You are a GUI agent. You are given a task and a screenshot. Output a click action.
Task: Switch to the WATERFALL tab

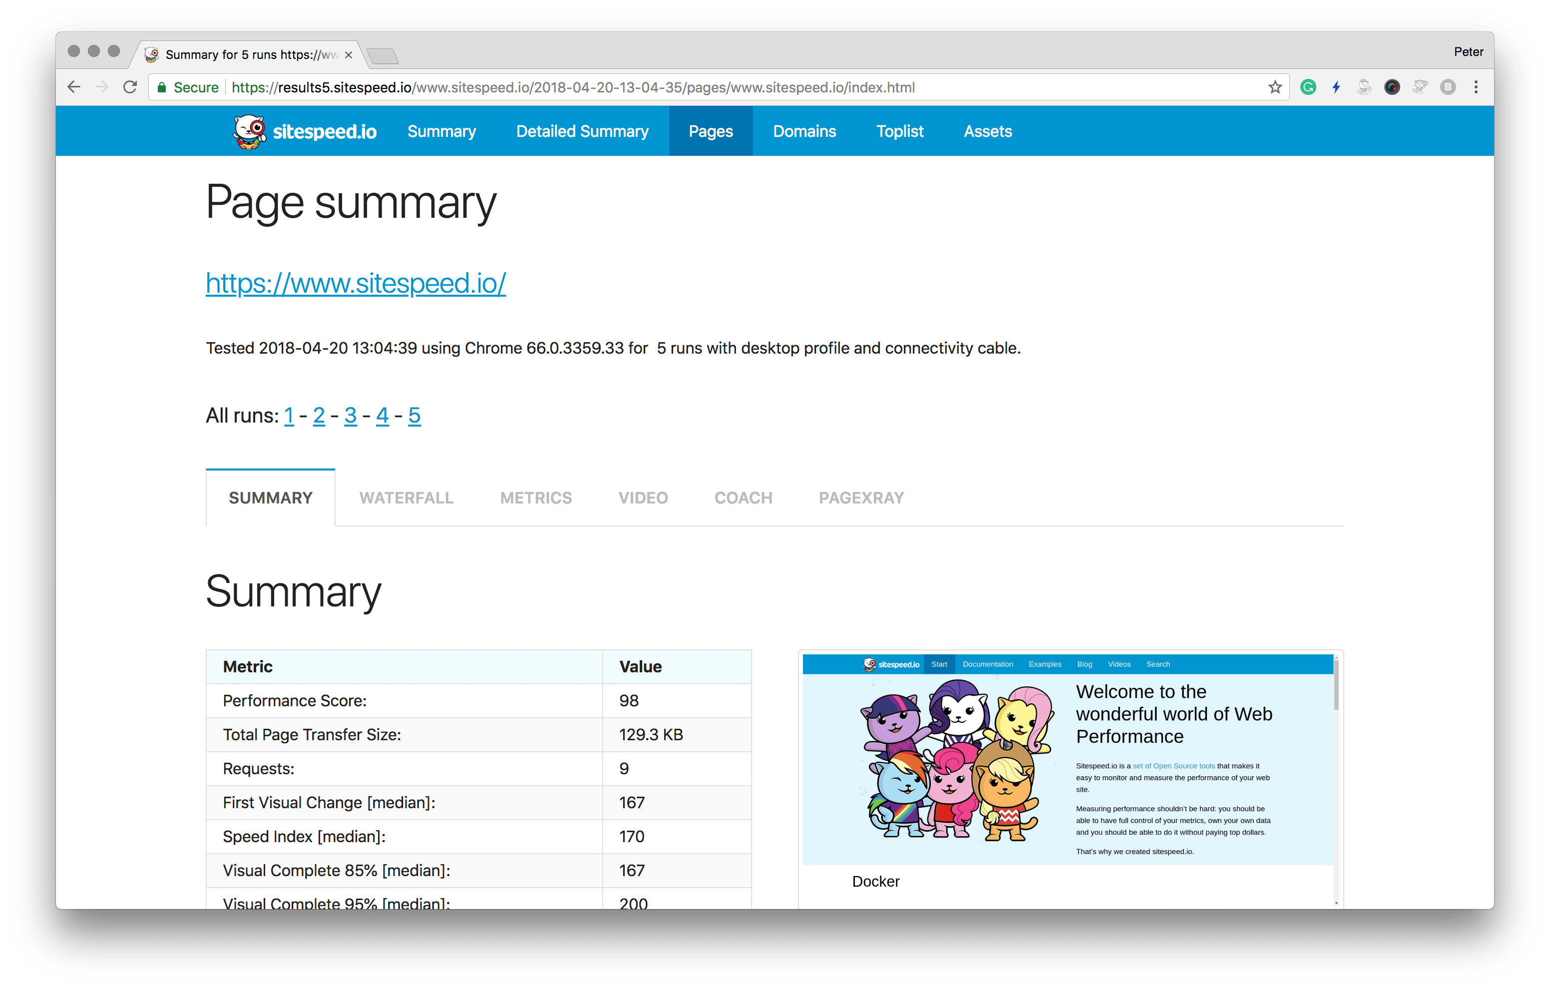pyautogui.click(x=406, y=497)
